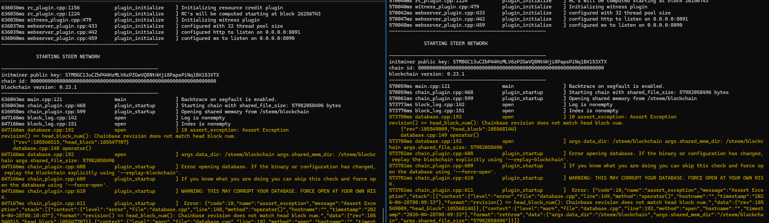Click the 647166ms block_log.cpp:151 'Index is nonempty' line
The width and height of the screenshot is (769, 223).
(116, 124)
